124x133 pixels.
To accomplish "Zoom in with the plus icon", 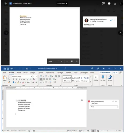I will [77, 61].
